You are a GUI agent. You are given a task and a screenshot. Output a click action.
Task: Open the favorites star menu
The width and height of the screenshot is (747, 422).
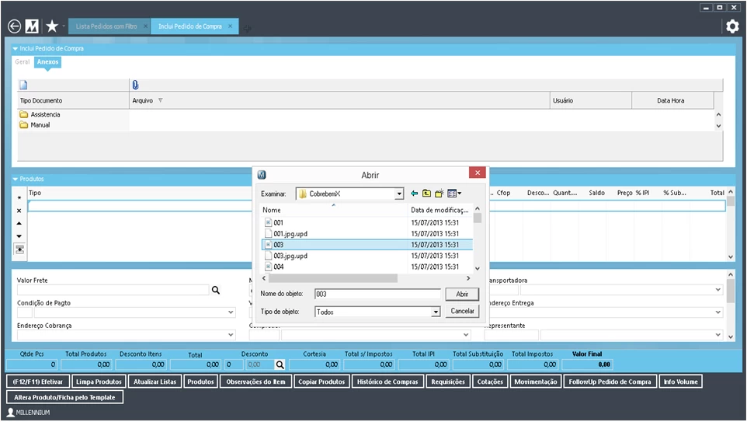tap(52, 26)
